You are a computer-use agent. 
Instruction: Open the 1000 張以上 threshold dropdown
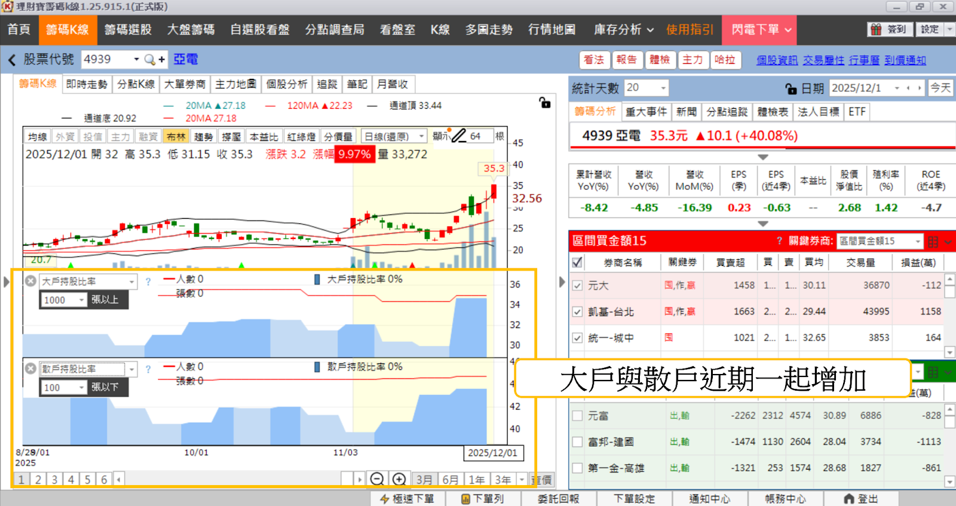tap(82, 300)
